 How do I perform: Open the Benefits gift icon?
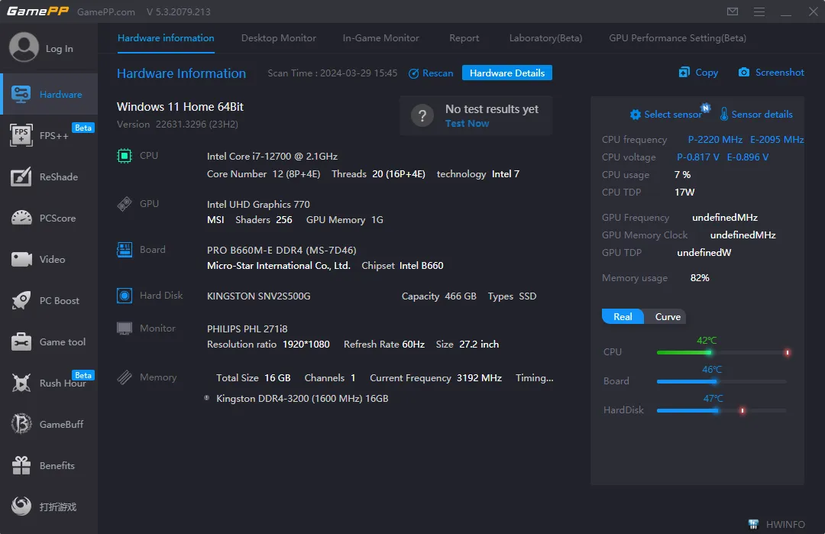[21, 465]
